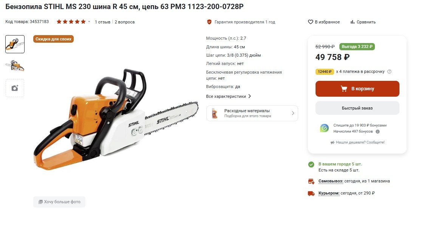Click the manufacturer warranty shield icon
The image size is (424, 227).
pos(209,22)
